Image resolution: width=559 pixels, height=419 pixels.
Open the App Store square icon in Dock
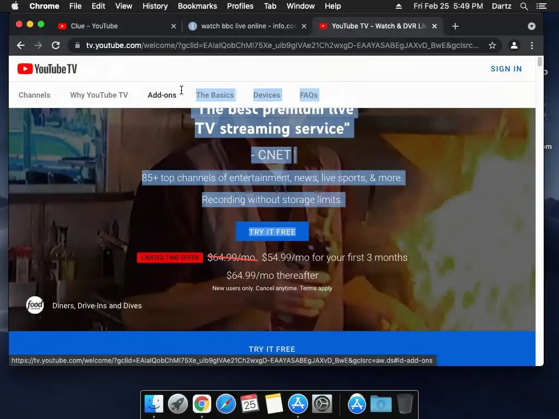click(298, 404)
